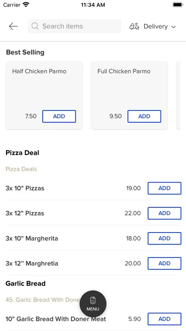
Task: Add Full Chicken Parmo to order
Action: (144, 117)
